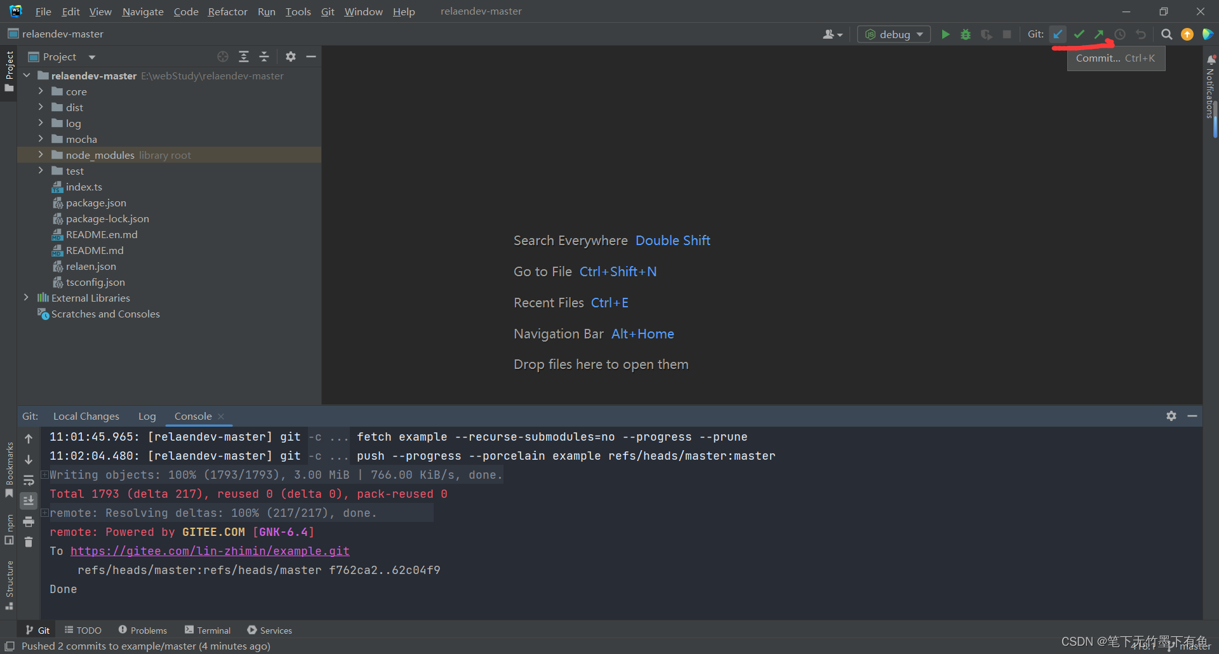Run with Coverage shield icon

click(986, 34)
